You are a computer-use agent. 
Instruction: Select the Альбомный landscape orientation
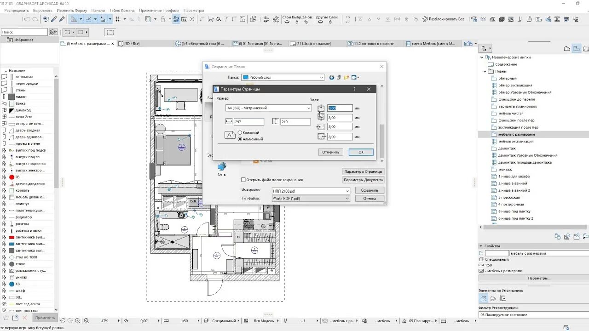pyautogui.click(x=240, y=139)
